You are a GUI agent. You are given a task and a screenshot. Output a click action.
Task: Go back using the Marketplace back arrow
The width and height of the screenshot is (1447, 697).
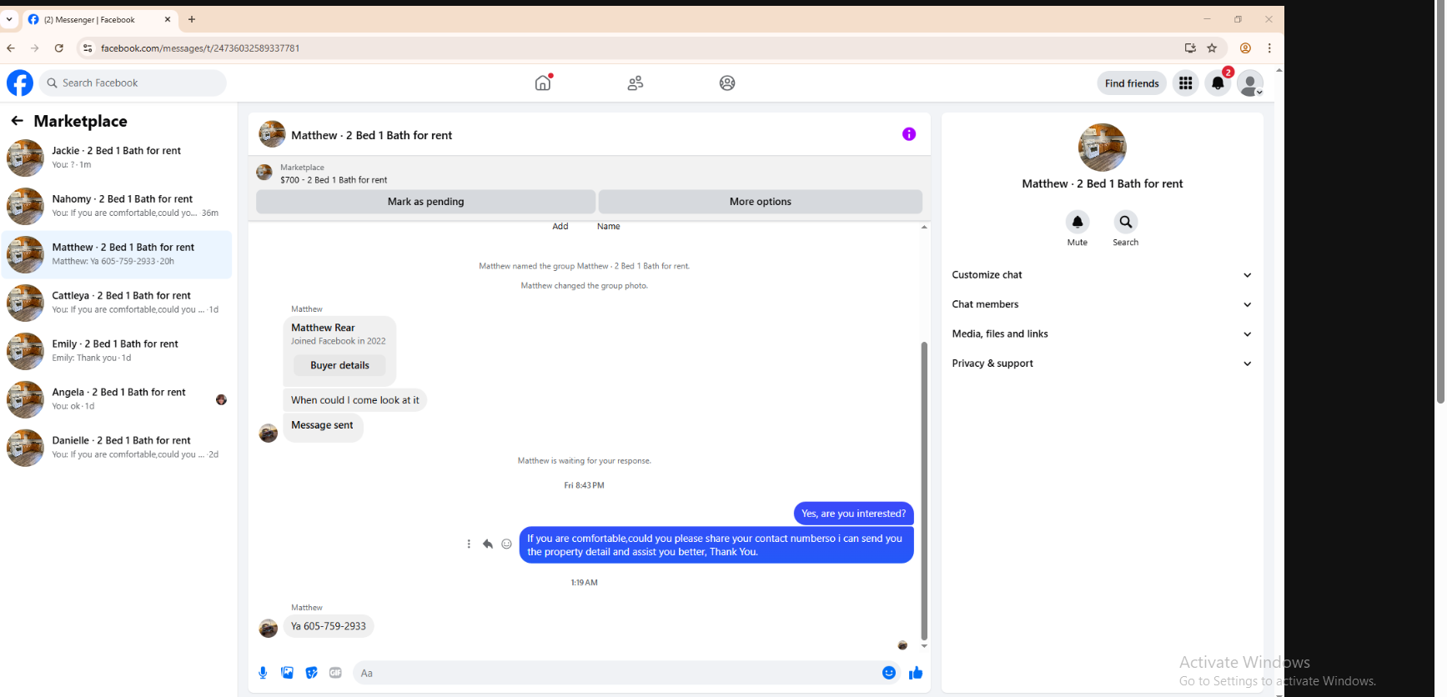point(17,121)
